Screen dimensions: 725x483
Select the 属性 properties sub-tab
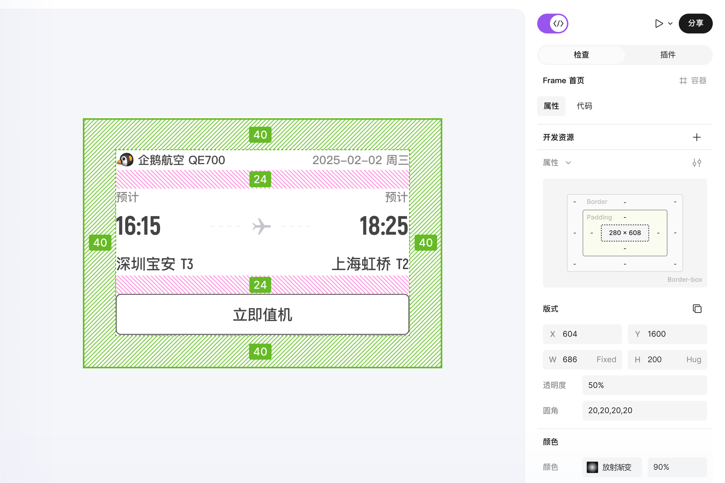point(551,106)
